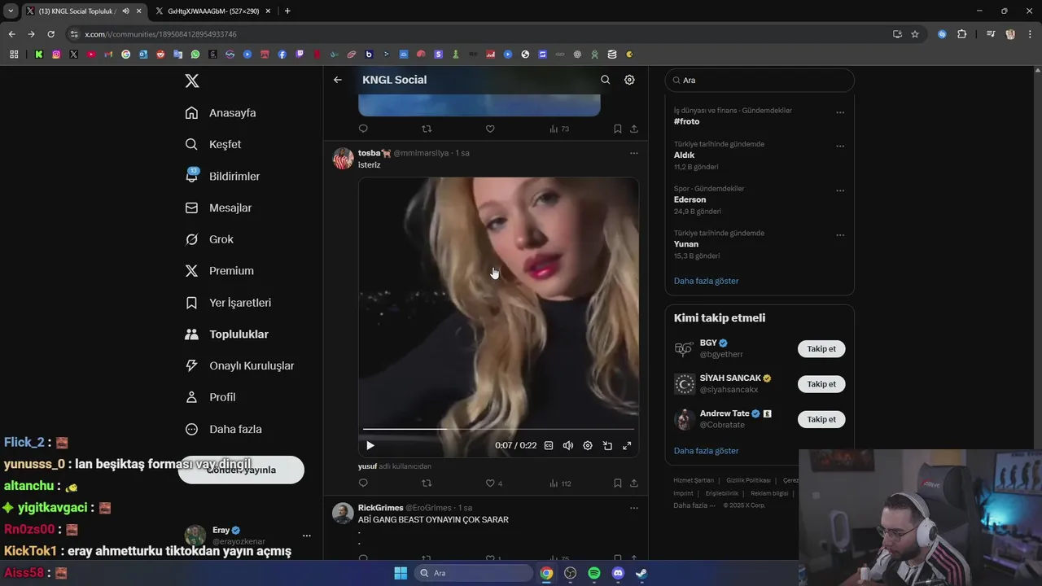Open Grok from the sidebar
The image size is (1042, 586).
click(209, 239)
